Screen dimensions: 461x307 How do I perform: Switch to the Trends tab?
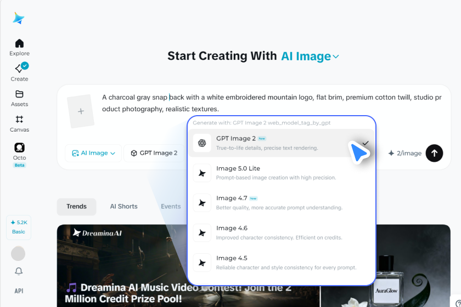76,207
